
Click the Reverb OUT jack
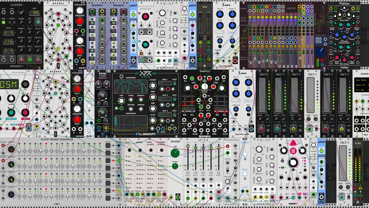point(178,197)
